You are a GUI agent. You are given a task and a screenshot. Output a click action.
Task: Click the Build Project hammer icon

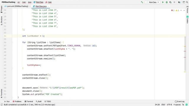[142, 2]
